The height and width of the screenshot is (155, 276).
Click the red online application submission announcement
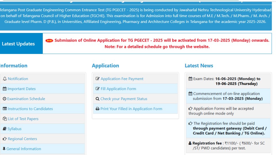(x=162, y=40)
